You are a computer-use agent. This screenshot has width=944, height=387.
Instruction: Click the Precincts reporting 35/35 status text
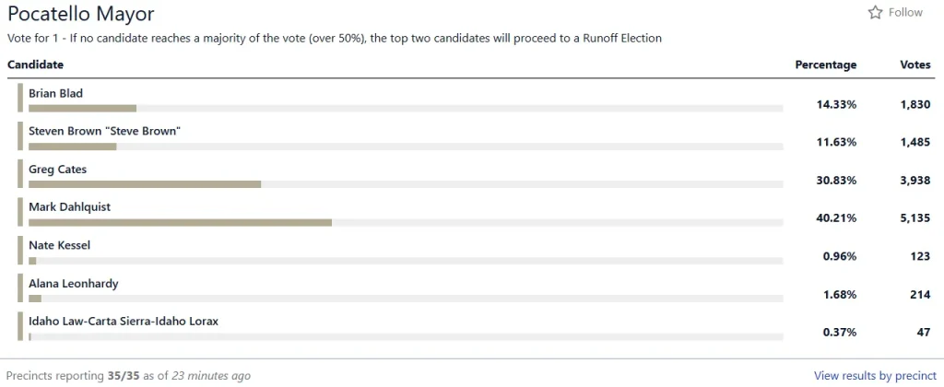128,376
